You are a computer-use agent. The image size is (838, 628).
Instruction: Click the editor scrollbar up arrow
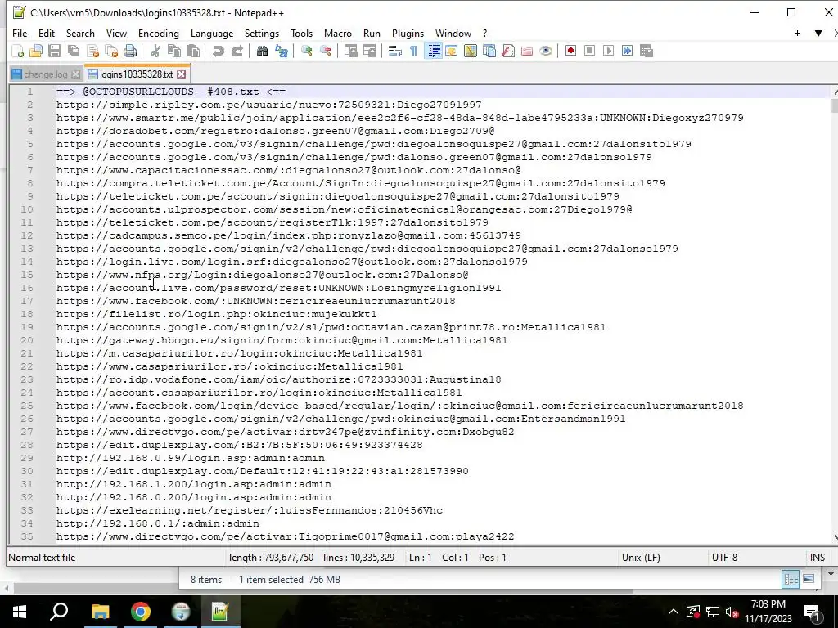point(834,92)
